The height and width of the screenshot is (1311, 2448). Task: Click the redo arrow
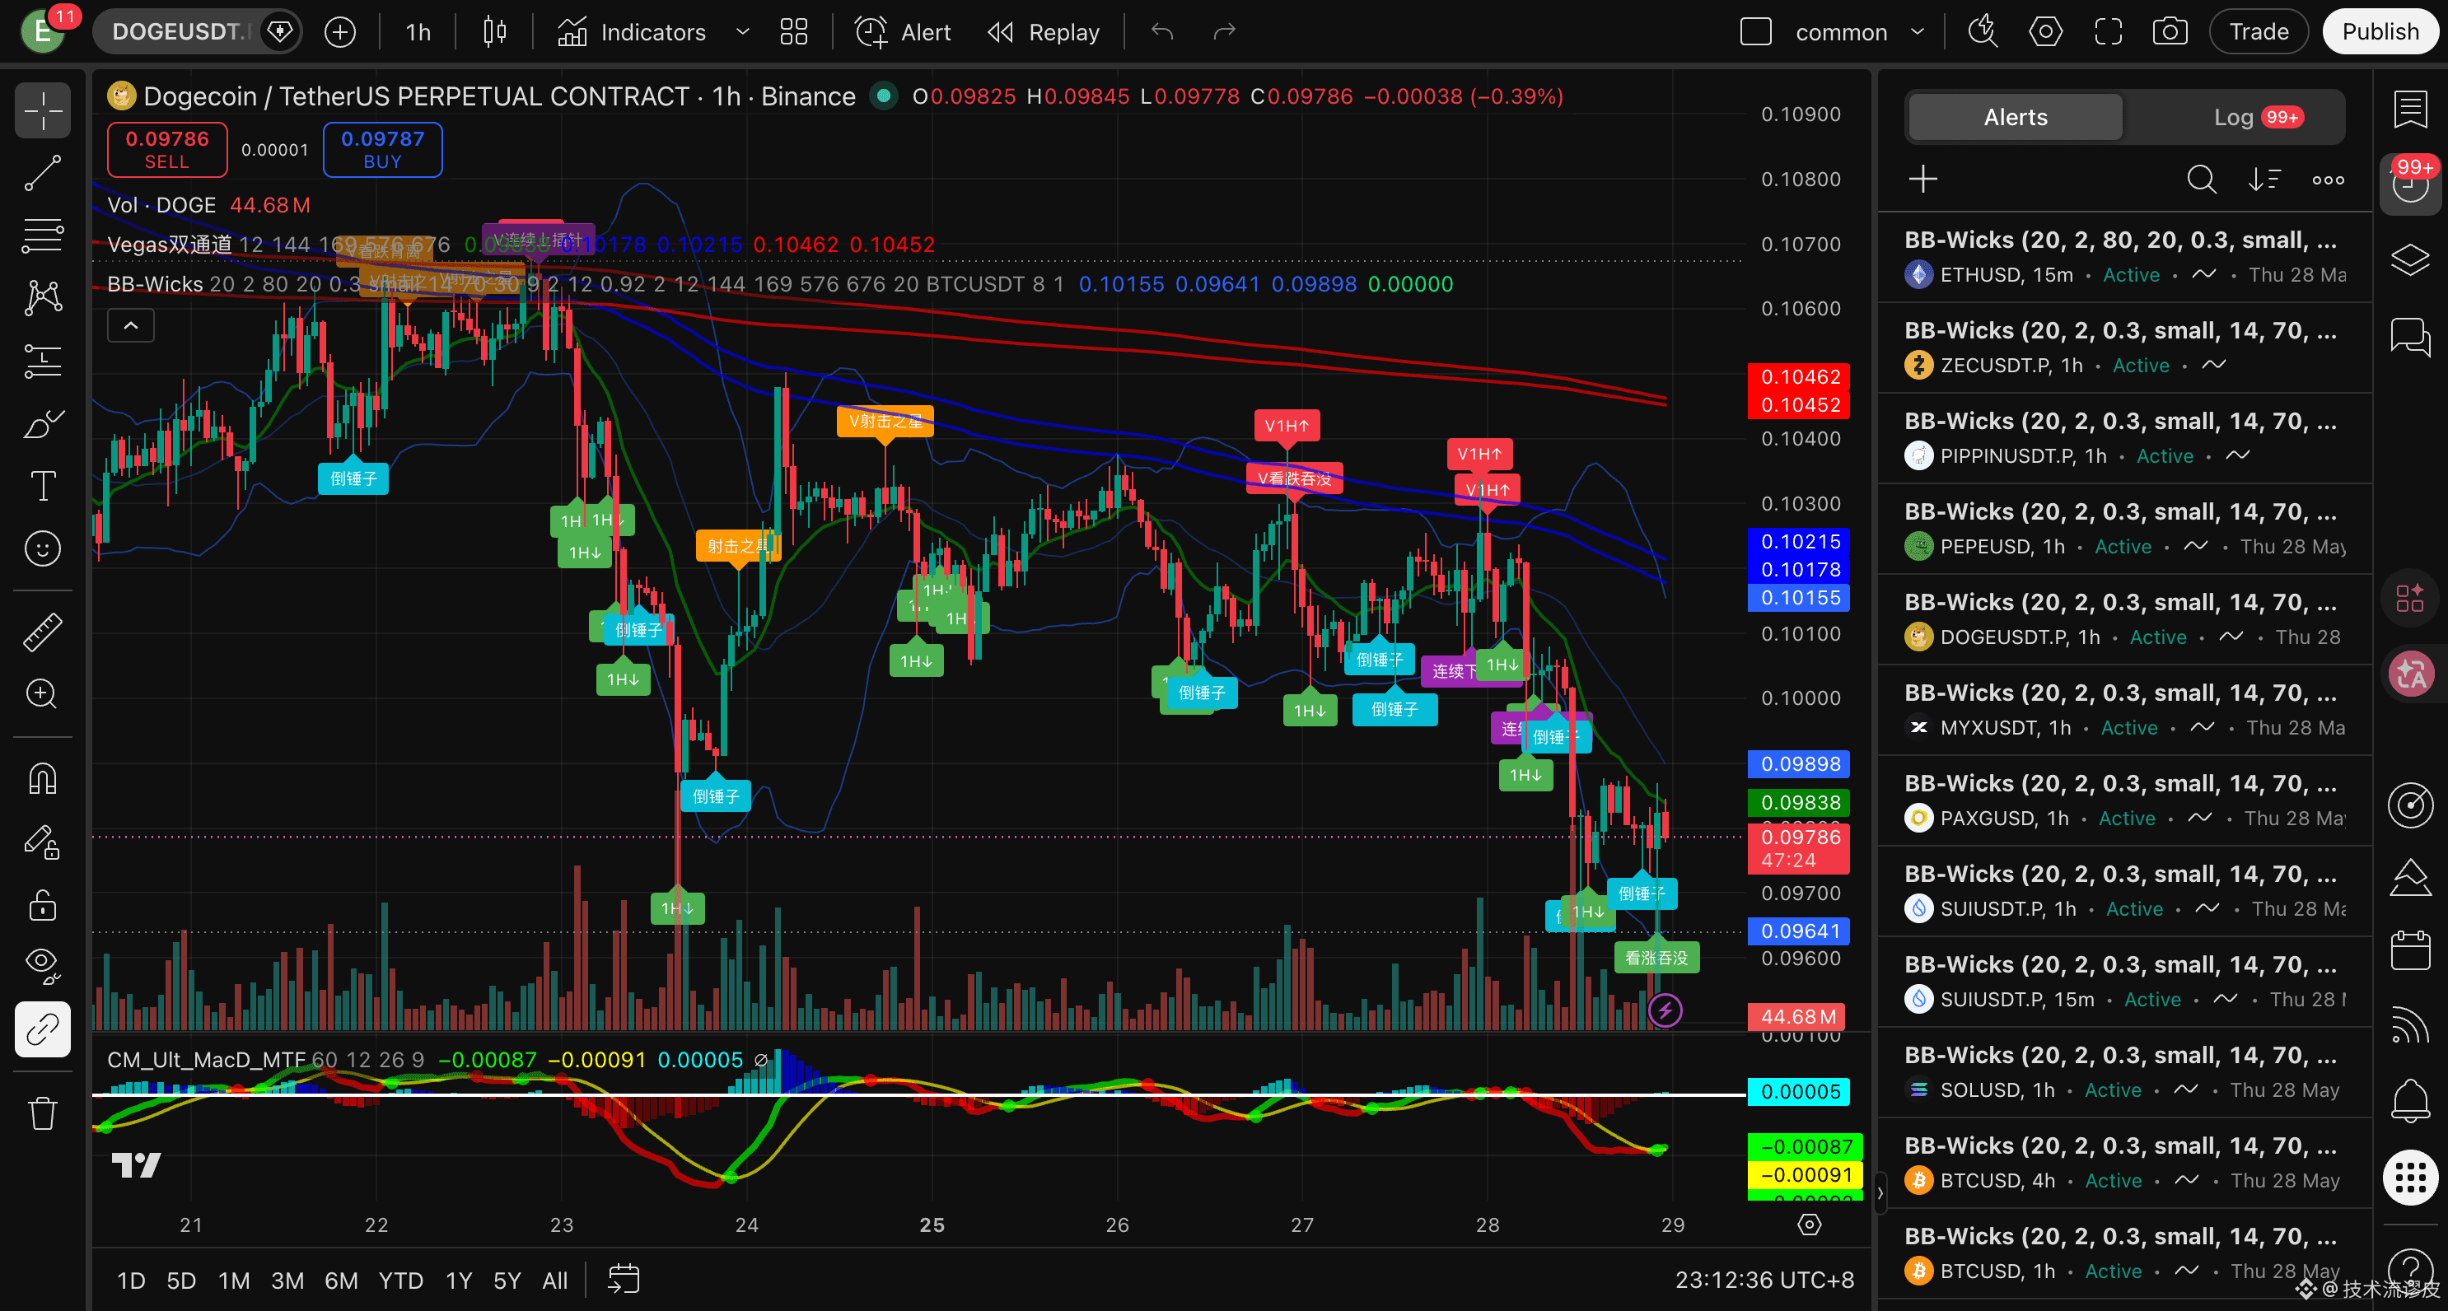click(x=1224, y=32)
